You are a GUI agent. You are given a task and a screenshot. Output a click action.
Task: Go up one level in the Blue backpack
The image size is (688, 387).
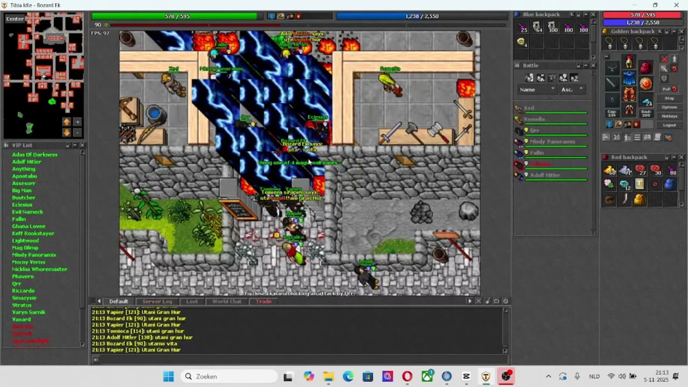[572, 15]
